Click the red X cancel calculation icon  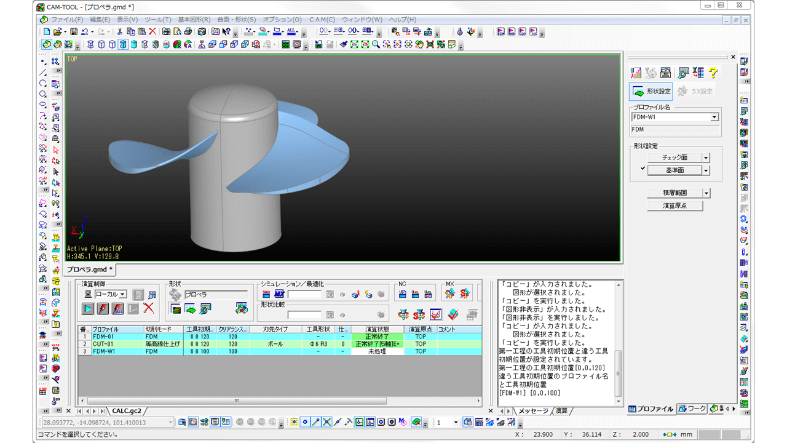pos(148,308)
